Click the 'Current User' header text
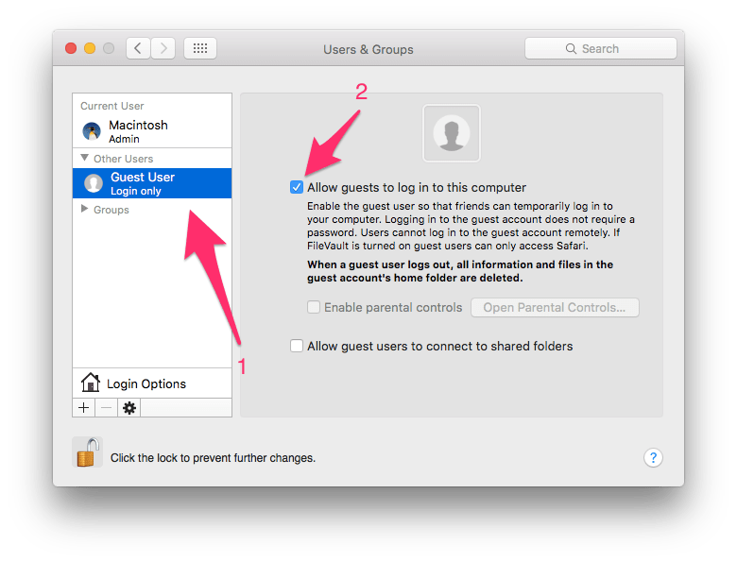The height and width of the screenshot is (562, 737). tap(111, 106)
